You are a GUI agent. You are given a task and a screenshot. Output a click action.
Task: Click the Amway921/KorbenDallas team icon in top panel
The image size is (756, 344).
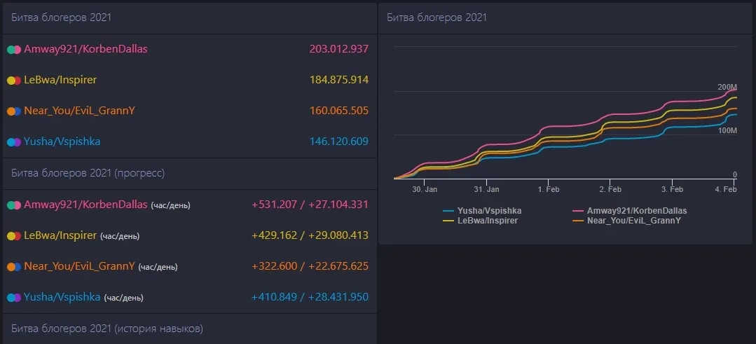point(14,50)
